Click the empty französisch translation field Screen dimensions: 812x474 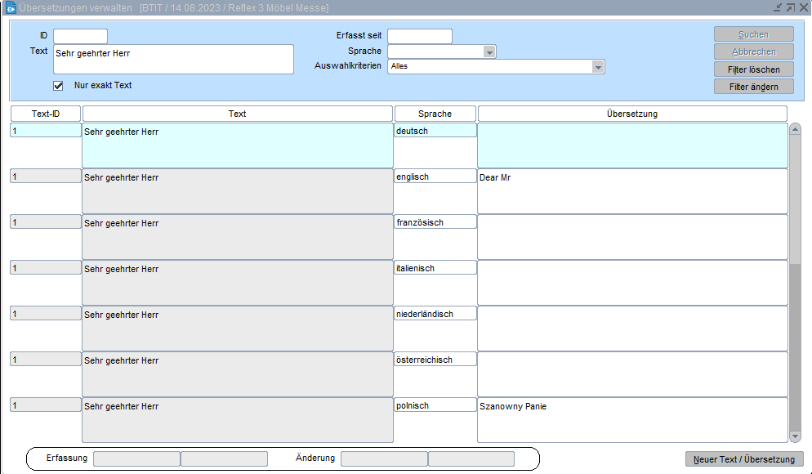point(632,236)
